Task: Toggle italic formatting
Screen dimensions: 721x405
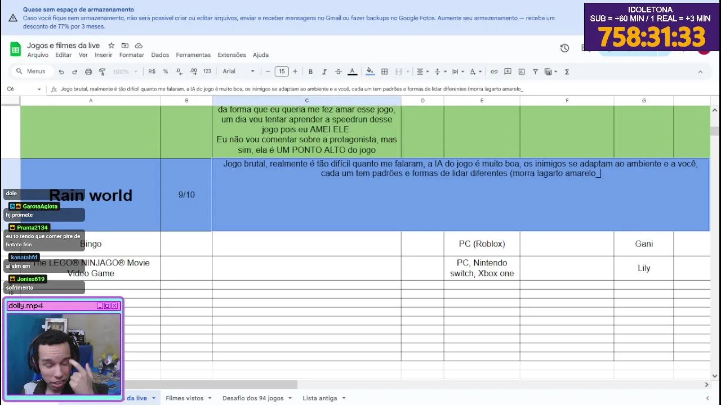Action: [x=324, y=71]
